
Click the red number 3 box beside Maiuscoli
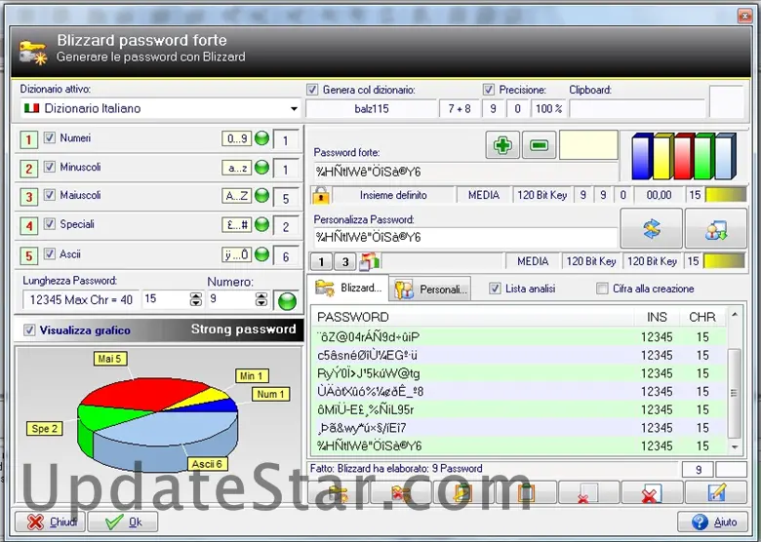[x=28, y=197]
